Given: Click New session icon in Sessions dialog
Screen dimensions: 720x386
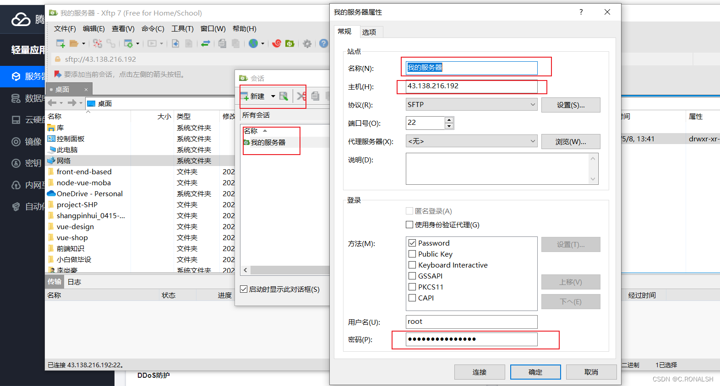Looking at the screenshot, I should coord(245,96).
